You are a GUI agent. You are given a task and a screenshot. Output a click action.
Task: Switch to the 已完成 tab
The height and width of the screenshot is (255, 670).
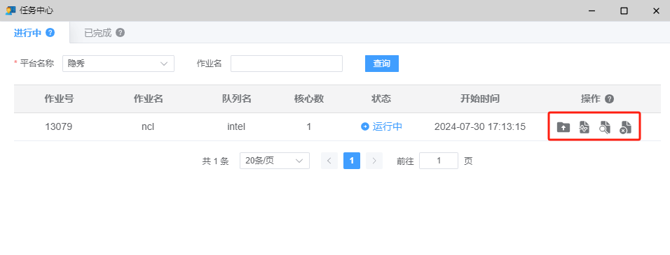(97, 33)
